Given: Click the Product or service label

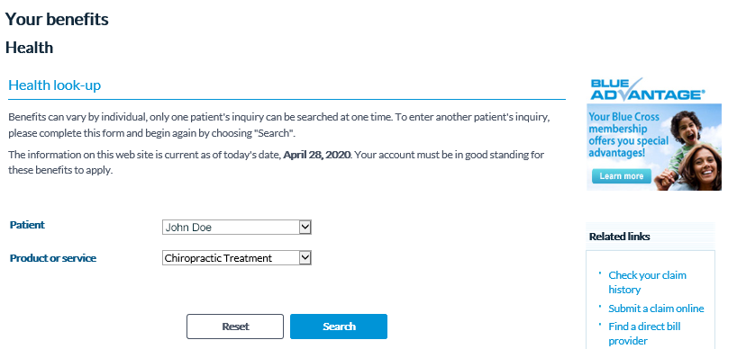Looking at the screenshot, I should pyautogui.click(x=53, y=258).
